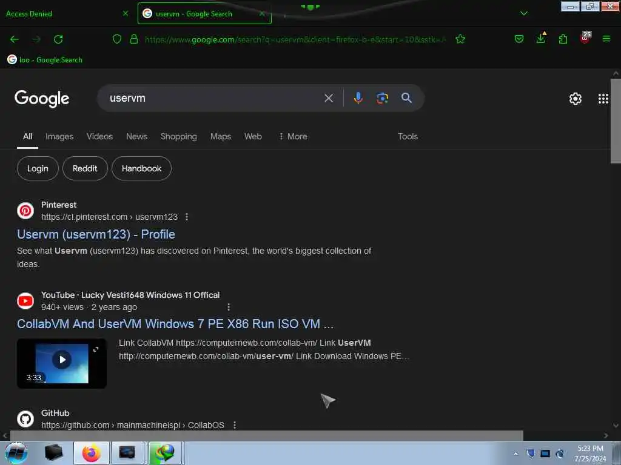Open the Firefox downloads panel
The image size is (621, 465).
pyautogui.click(x=541, y=38)
